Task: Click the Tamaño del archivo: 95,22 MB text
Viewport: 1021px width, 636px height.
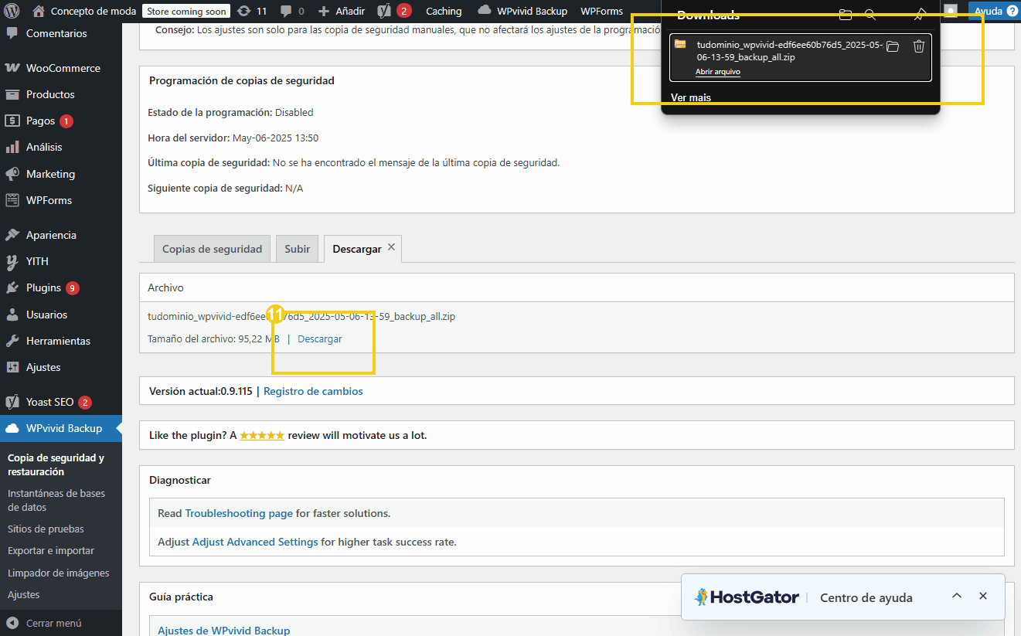Action: (x=214, y=338)
